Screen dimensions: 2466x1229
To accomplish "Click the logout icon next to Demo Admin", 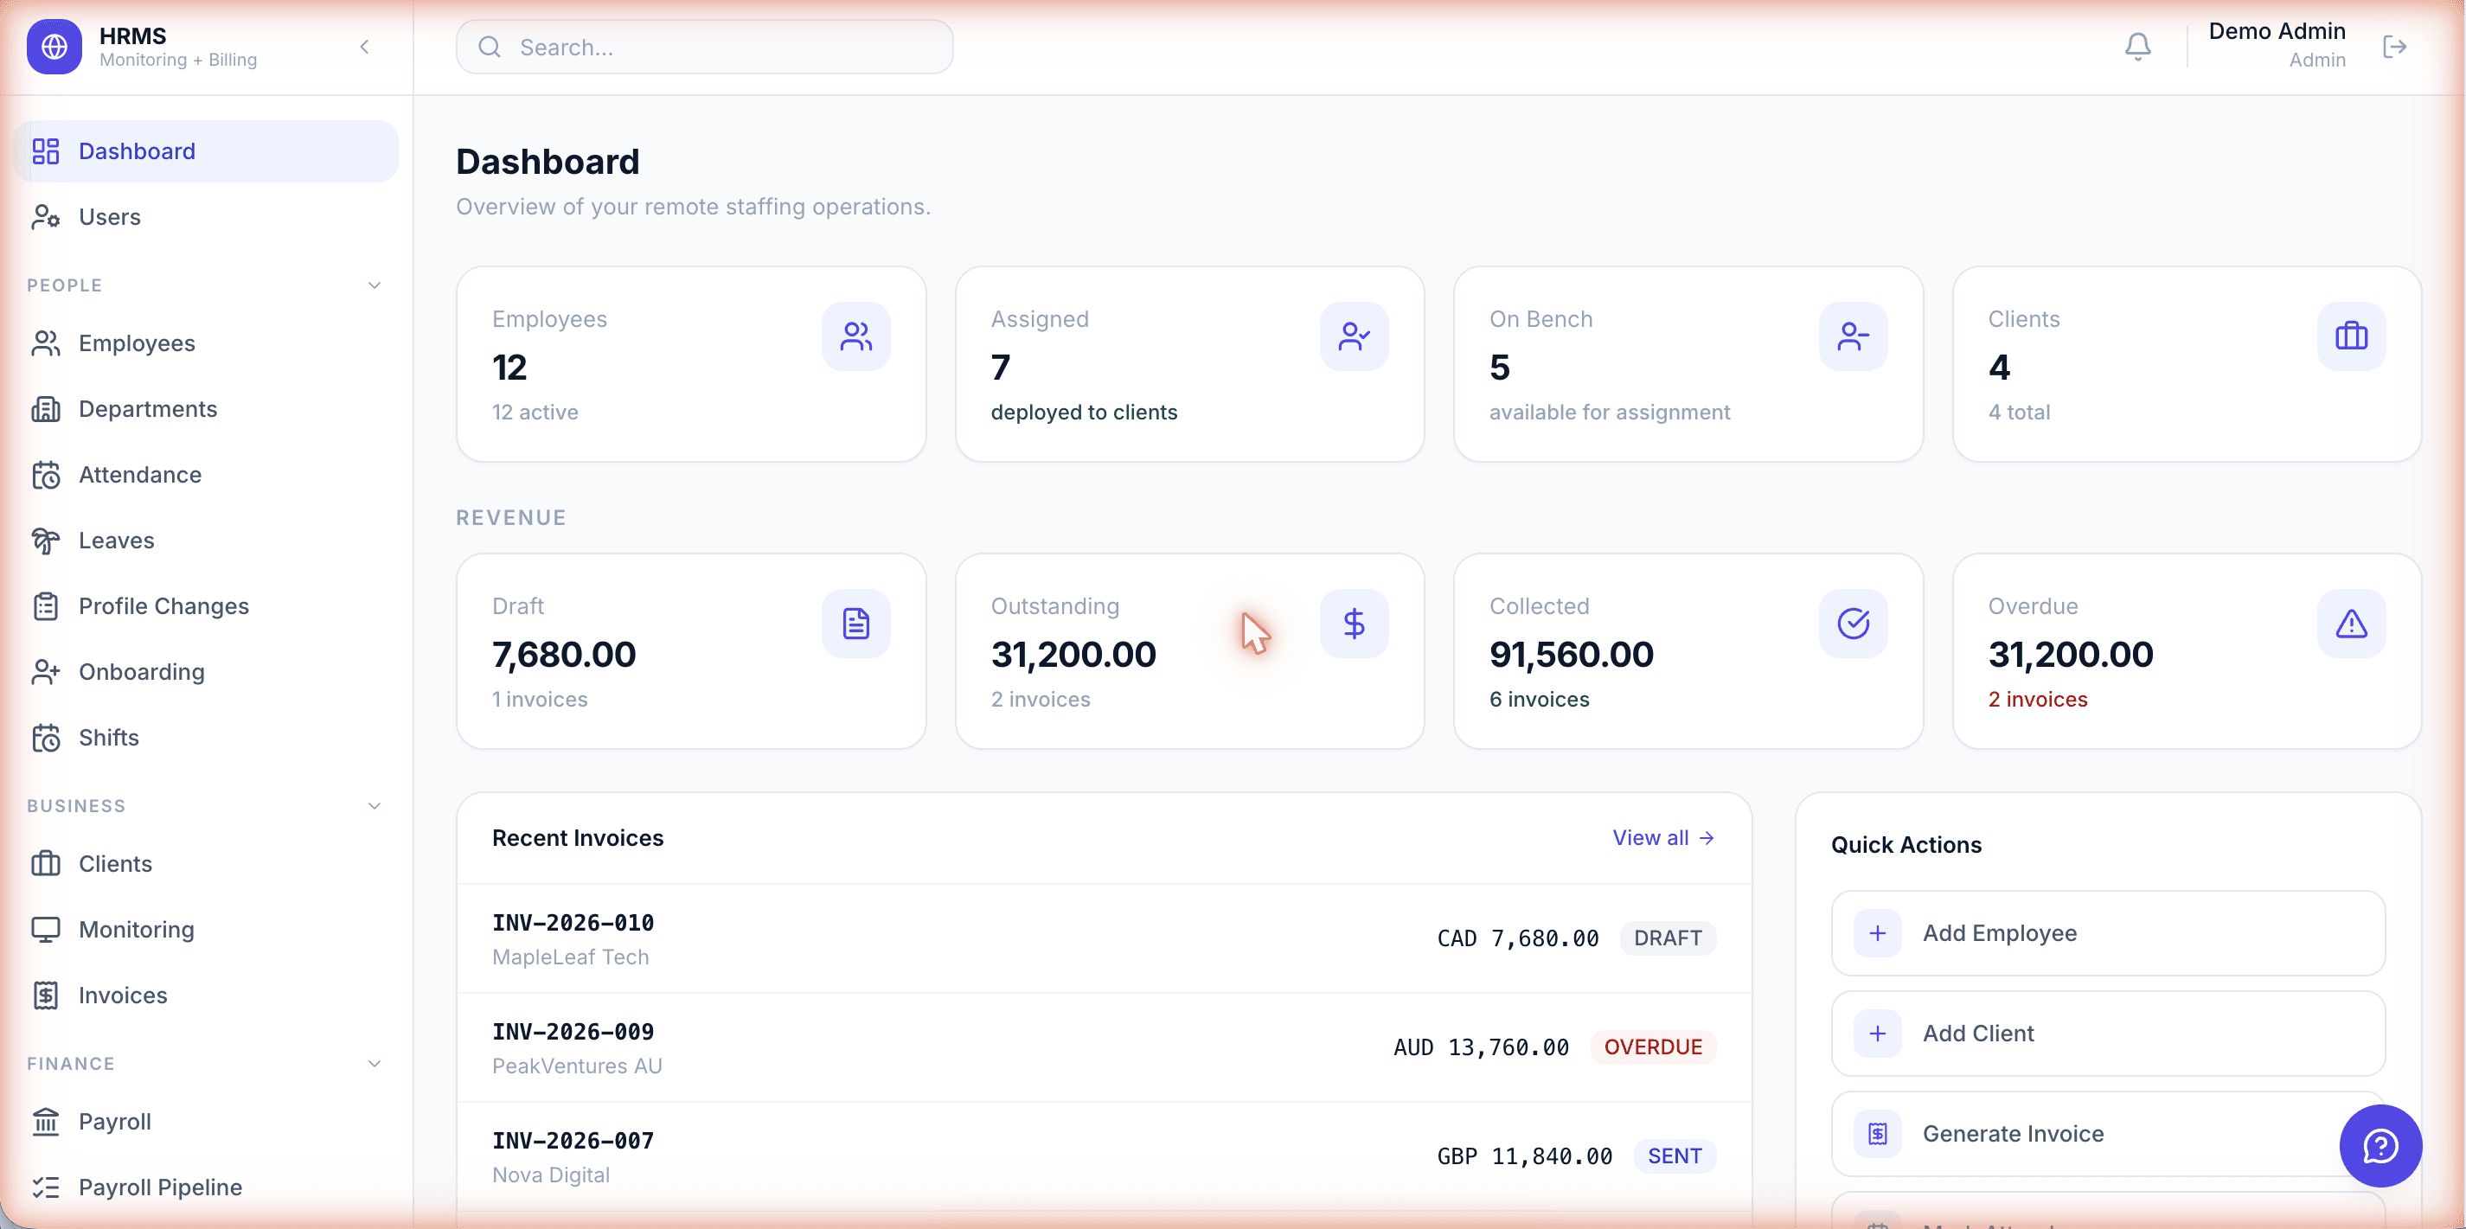I will [x=2395, y=47].
